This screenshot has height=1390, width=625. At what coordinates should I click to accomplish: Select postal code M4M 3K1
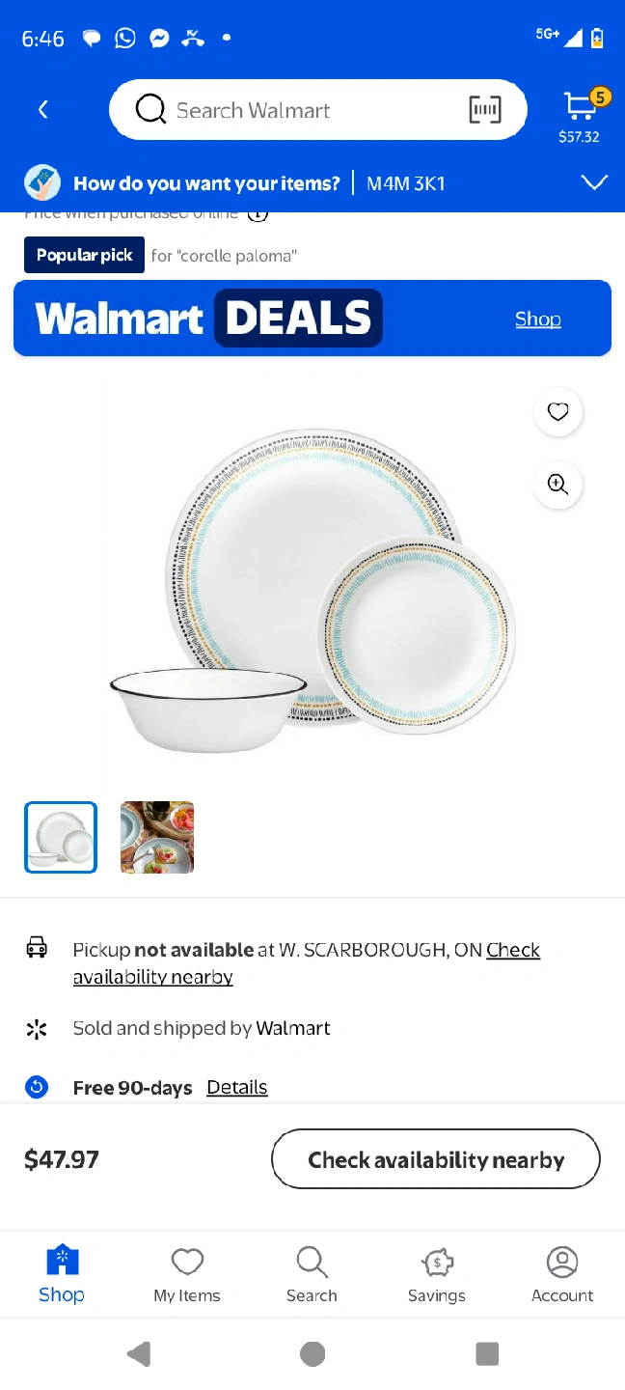point(406,183)
